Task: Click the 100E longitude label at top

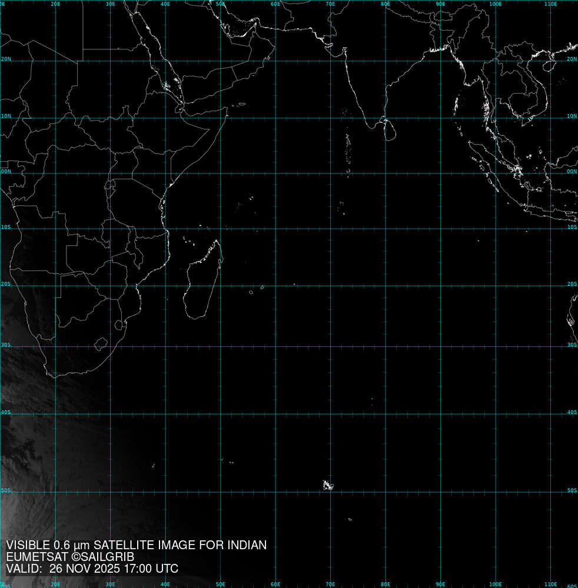Action: (x=496, y=4)
